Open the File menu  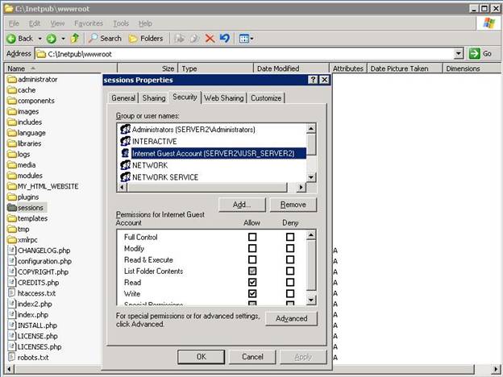[x=14, y=23]
